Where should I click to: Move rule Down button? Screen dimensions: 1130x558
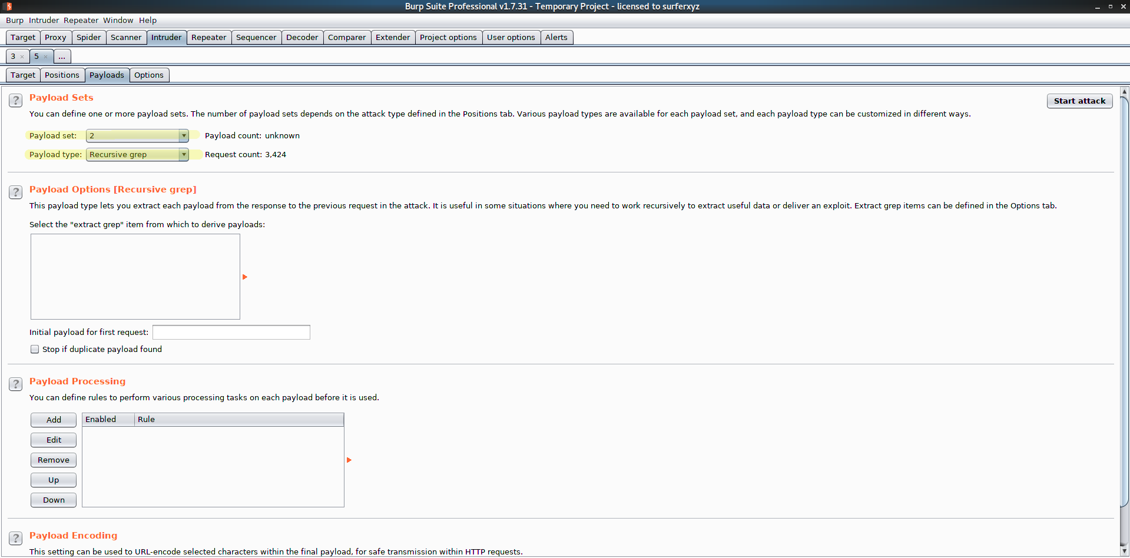[54, 500]
